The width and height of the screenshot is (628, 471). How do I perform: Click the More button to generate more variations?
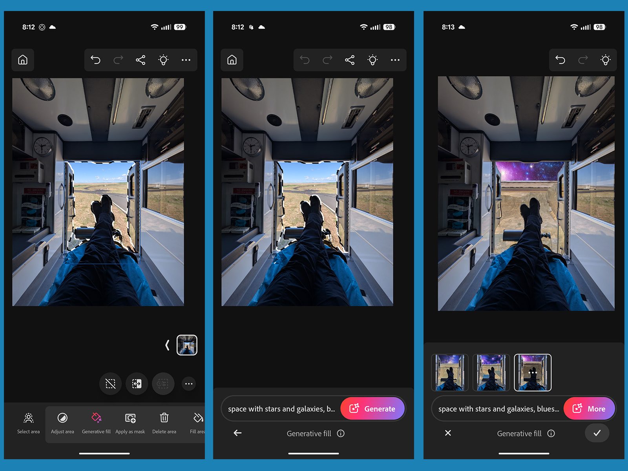click(589, 409)
